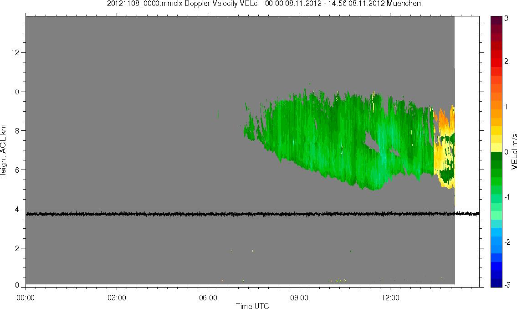517x309 pixels.
Task: Click the dark blue bottom of colorbar
Action: pyautogui.click(x=497, y=283)
